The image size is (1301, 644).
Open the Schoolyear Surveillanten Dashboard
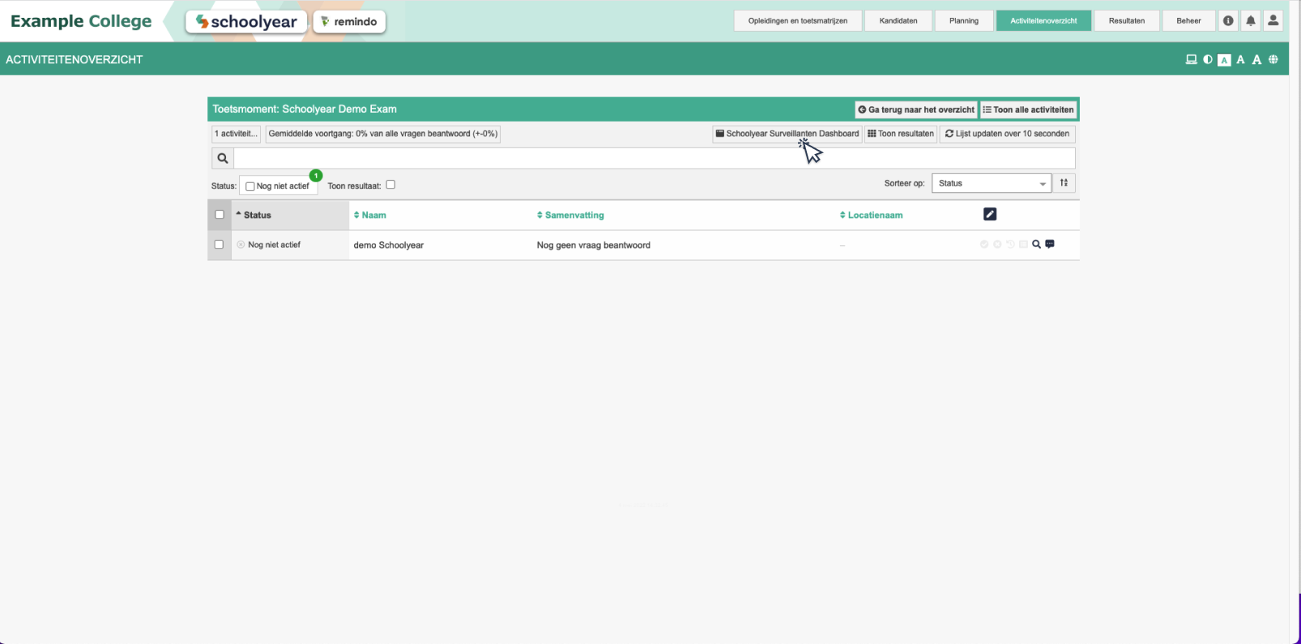[787, 134]
